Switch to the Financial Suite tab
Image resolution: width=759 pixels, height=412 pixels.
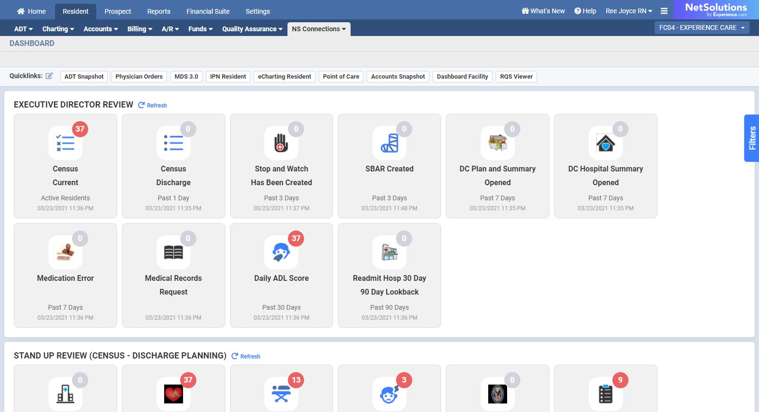[208, 11]
